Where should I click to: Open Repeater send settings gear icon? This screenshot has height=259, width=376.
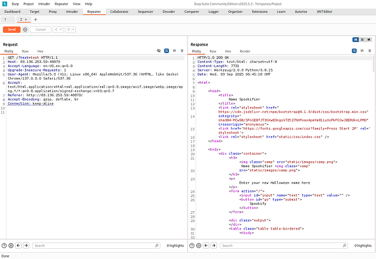[x=25, y=30]
